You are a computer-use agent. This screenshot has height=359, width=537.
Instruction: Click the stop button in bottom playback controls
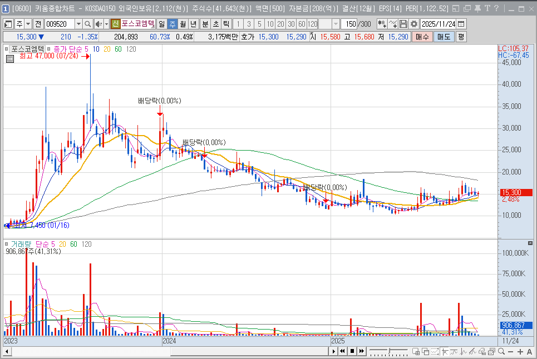[352, 351]
